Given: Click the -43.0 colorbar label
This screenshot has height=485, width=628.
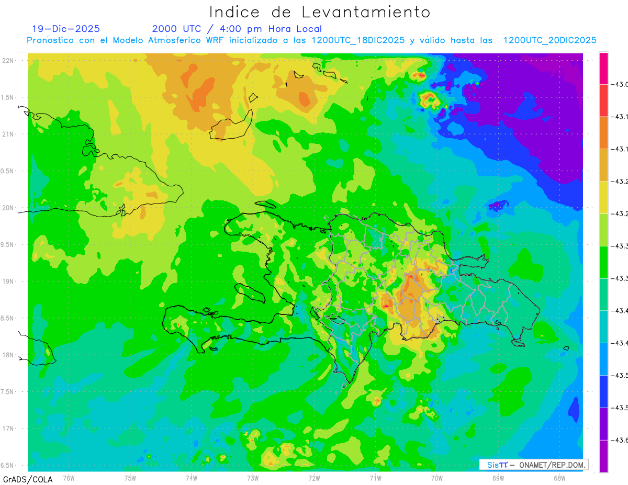Looking at the screenshot, I should click(x=620, y=85).
